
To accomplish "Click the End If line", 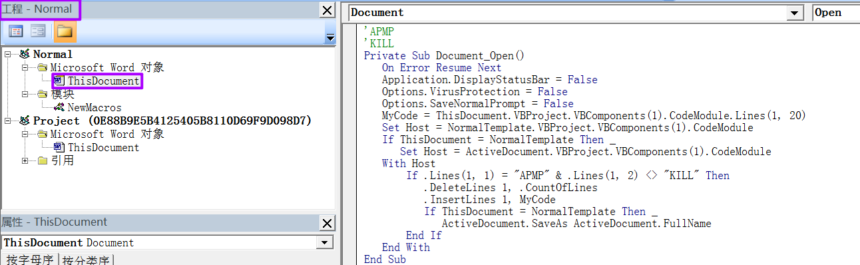I will pos(423,236).
